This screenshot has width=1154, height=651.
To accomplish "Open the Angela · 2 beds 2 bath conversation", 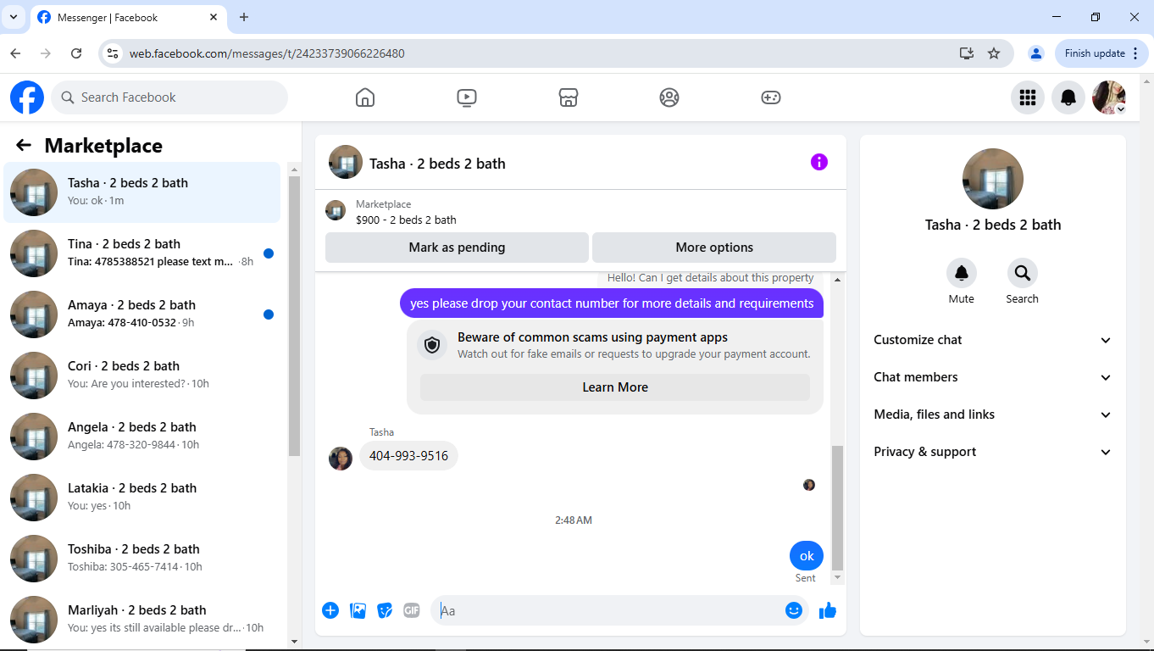I will click(x=142, y=437).
